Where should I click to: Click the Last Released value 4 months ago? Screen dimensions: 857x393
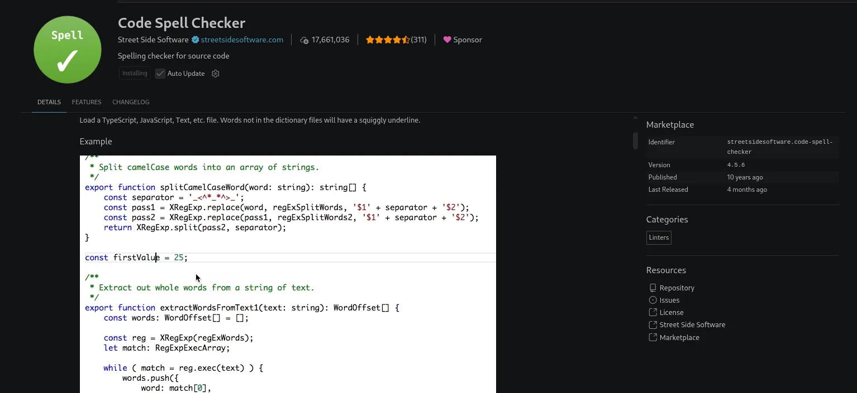747,190
